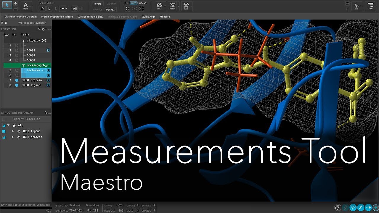Expand the 1KE8 protein hierarchy node
This screenshot has height=213, width=379.
[13, 137]
